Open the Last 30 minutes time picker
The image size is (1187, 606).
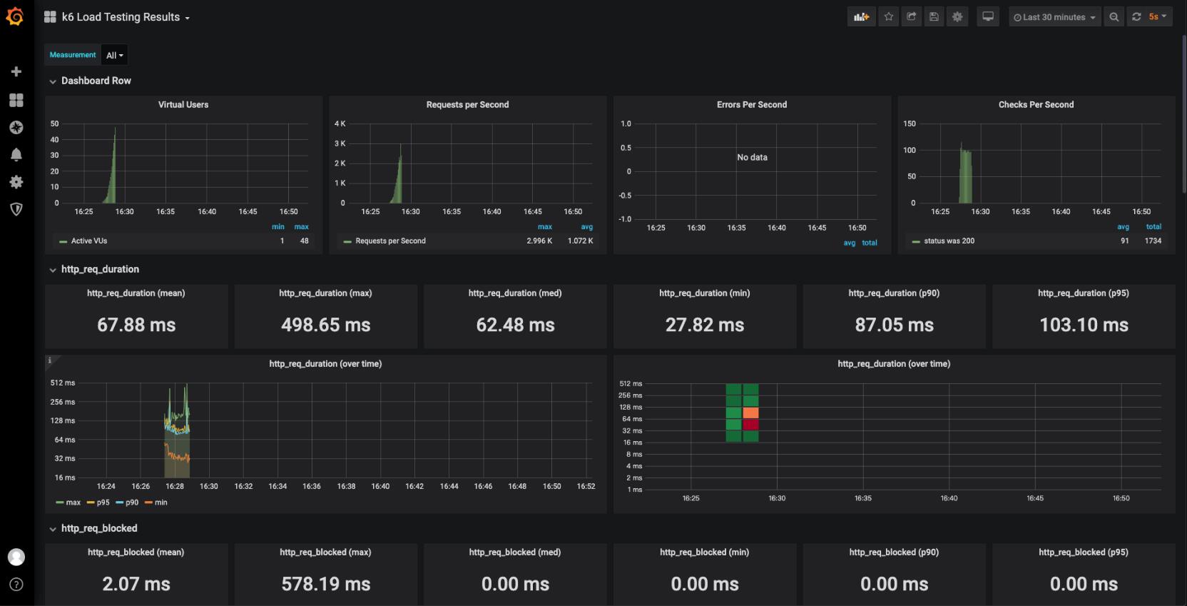point(1054,17)
